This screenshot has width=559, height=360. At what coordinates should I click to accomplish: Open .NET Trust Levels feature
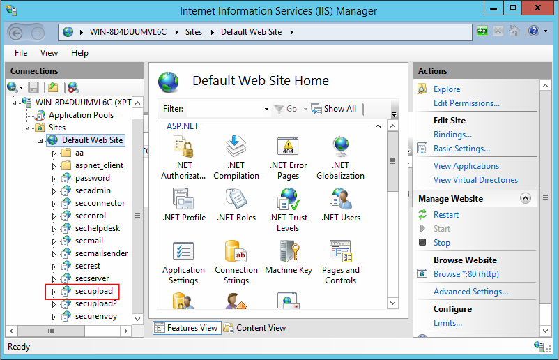click(x=288, y=200)
